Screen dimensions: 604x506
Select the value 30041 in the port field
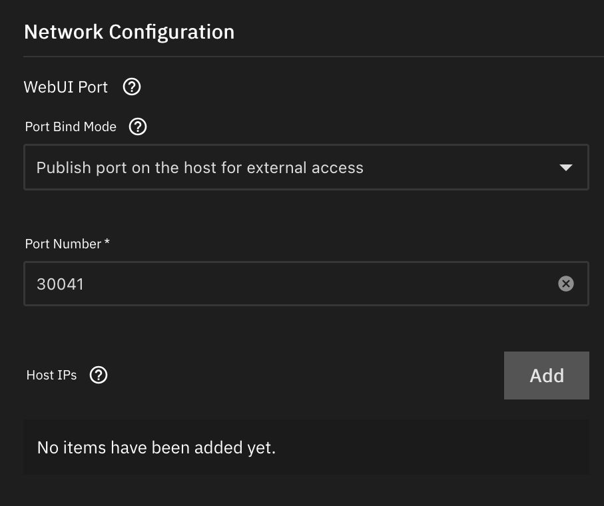(60, 284)
